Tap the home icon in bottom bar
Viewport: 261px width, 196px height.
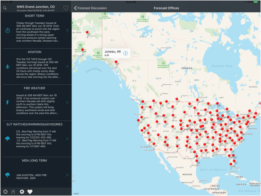click(x=13, y=192)
